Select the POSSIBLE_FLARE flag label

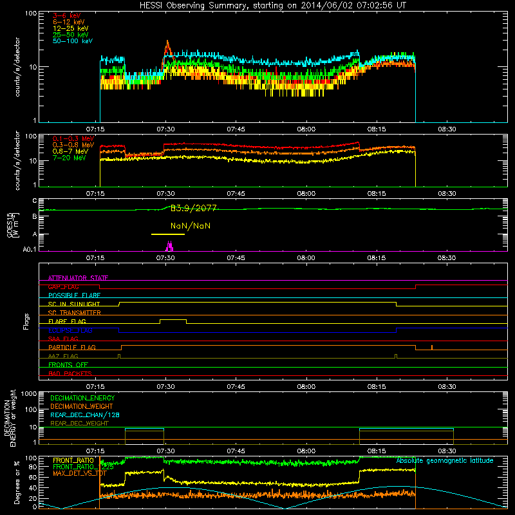pyautogui.click(x=74, y=295)
